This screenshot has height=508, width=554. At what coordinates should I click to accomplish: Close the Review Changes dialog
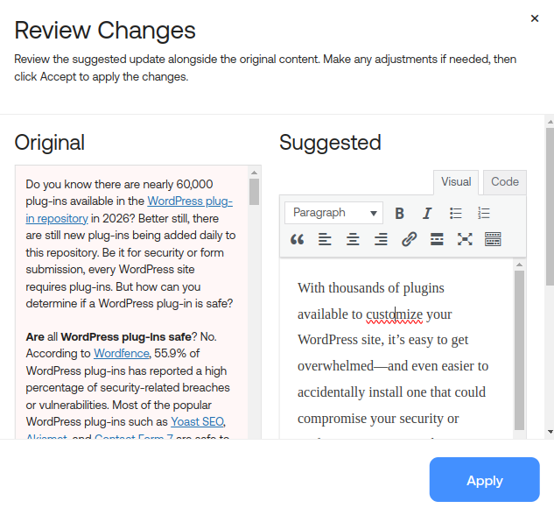pos(535,18)
